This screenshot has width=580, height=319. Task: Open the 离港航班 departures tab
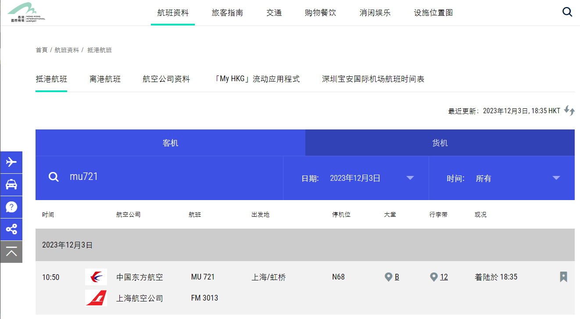(105, 79)
